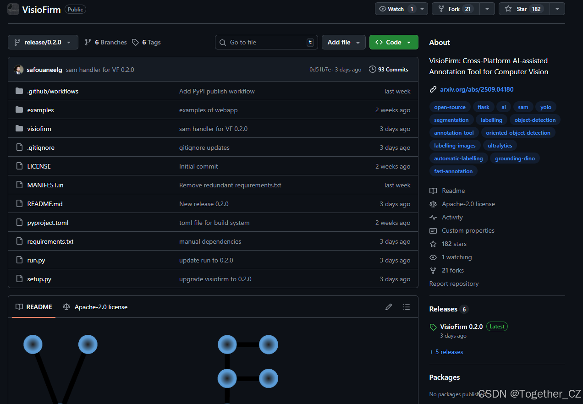Click the file icon beside pyproject.toml
This screenshot has height=404, width=583.
pyautogui.click(x=19, y=223)
